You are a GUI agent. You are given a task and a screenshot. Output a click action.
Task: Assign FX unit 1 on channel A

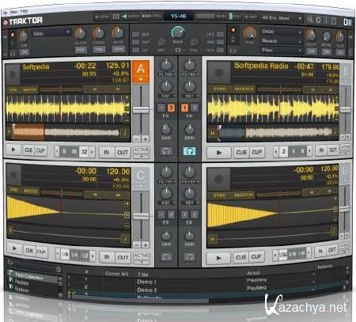click(x=161, y=108)
